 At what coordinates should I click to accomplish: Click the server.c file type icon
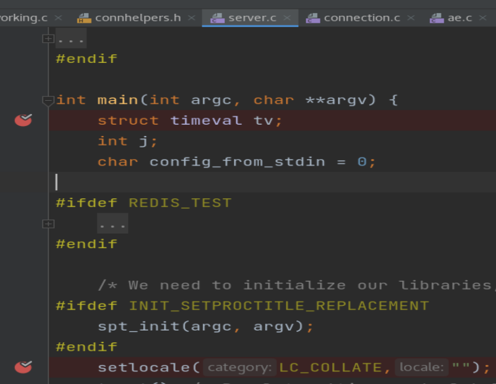pos(217,18)
